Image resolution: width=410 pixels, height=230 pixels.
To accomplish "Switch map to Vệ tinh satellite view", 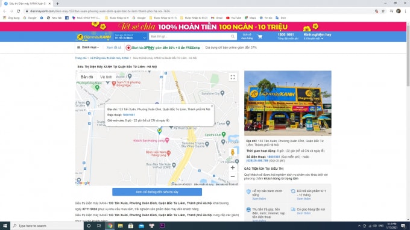I will click(106, 77).
